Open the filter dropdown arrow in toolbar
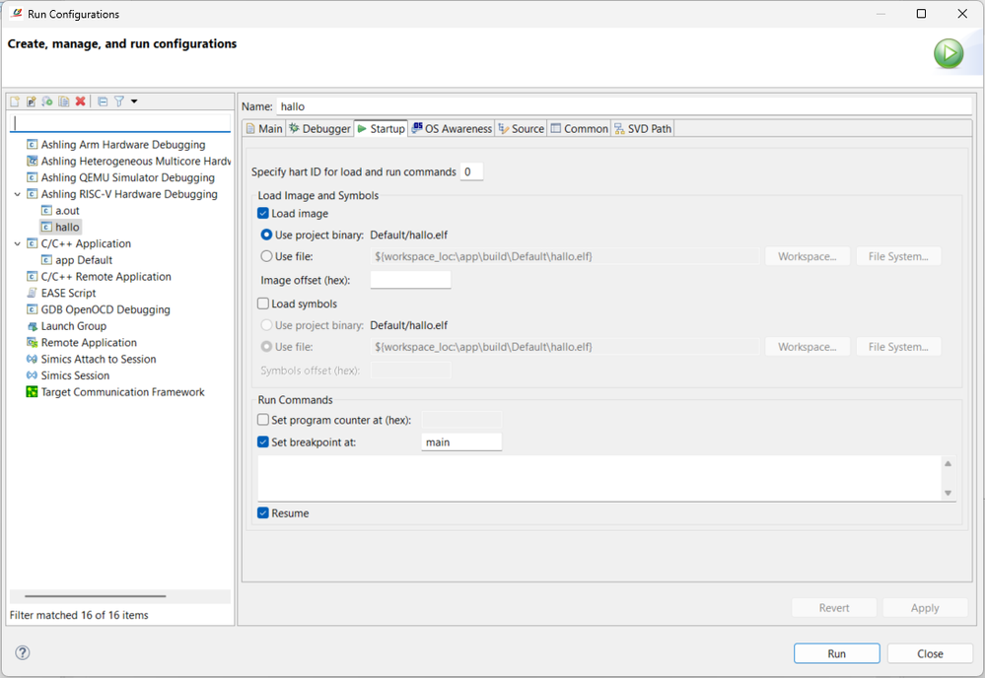The image size is (985, 678). click(134, 102)
